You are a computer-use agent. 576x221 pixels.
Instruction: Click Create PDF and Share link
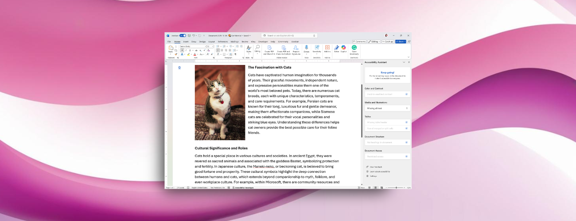(269, 50)
